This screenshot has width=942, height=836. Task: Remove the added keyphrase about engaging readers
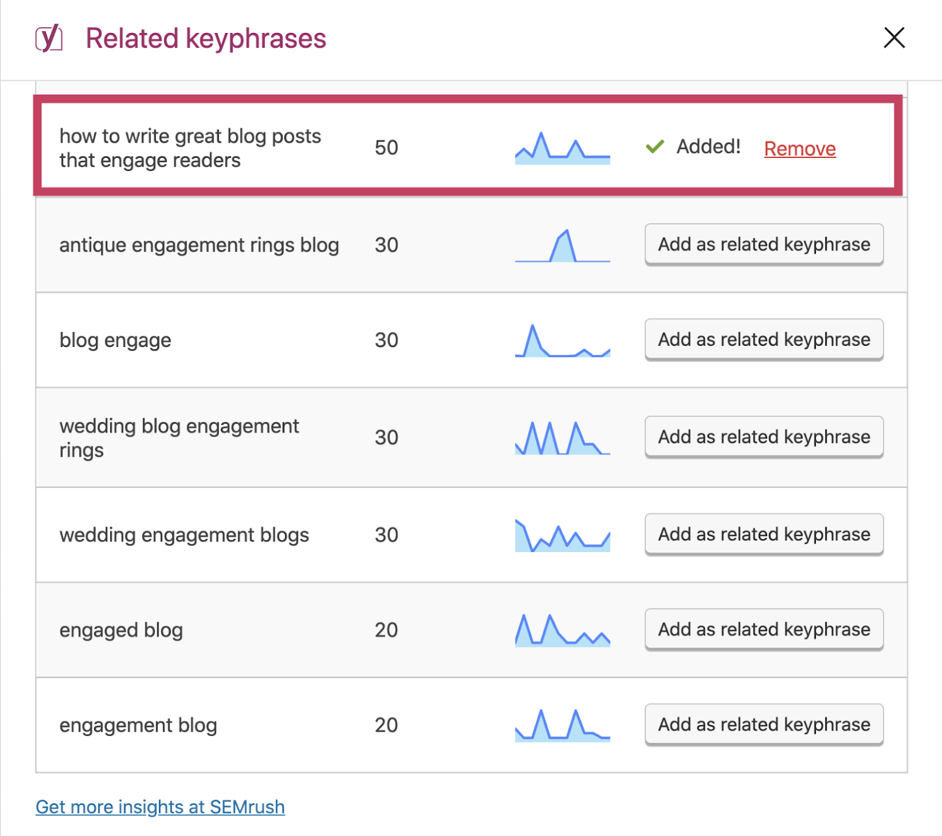click(800, 148)
